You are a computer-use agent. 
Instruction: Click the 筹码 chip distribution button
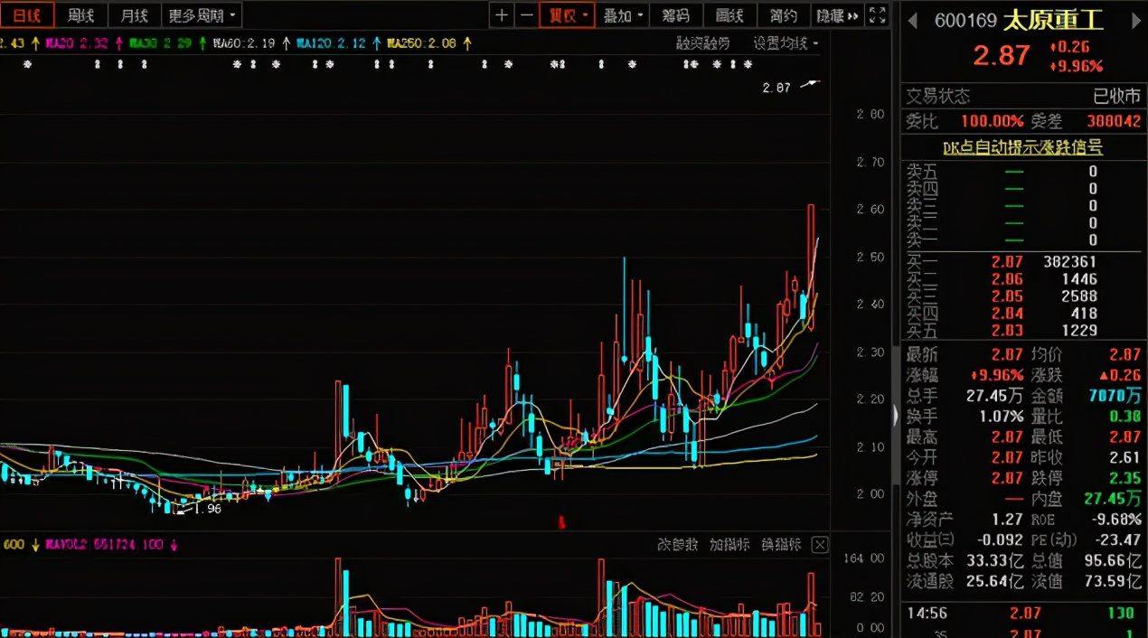click(676, 15)
